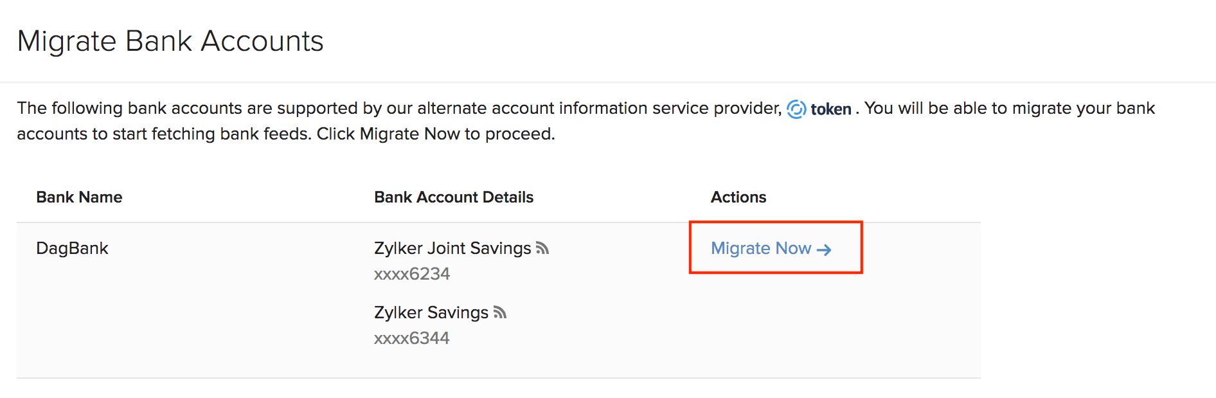Click the feed icon beside Zylker Savings
This screenshot has width=1216, height=398.
(500, 312)
